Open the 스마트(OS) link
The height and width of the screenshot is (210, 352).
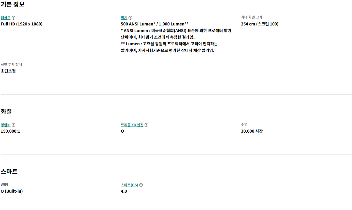129,185
